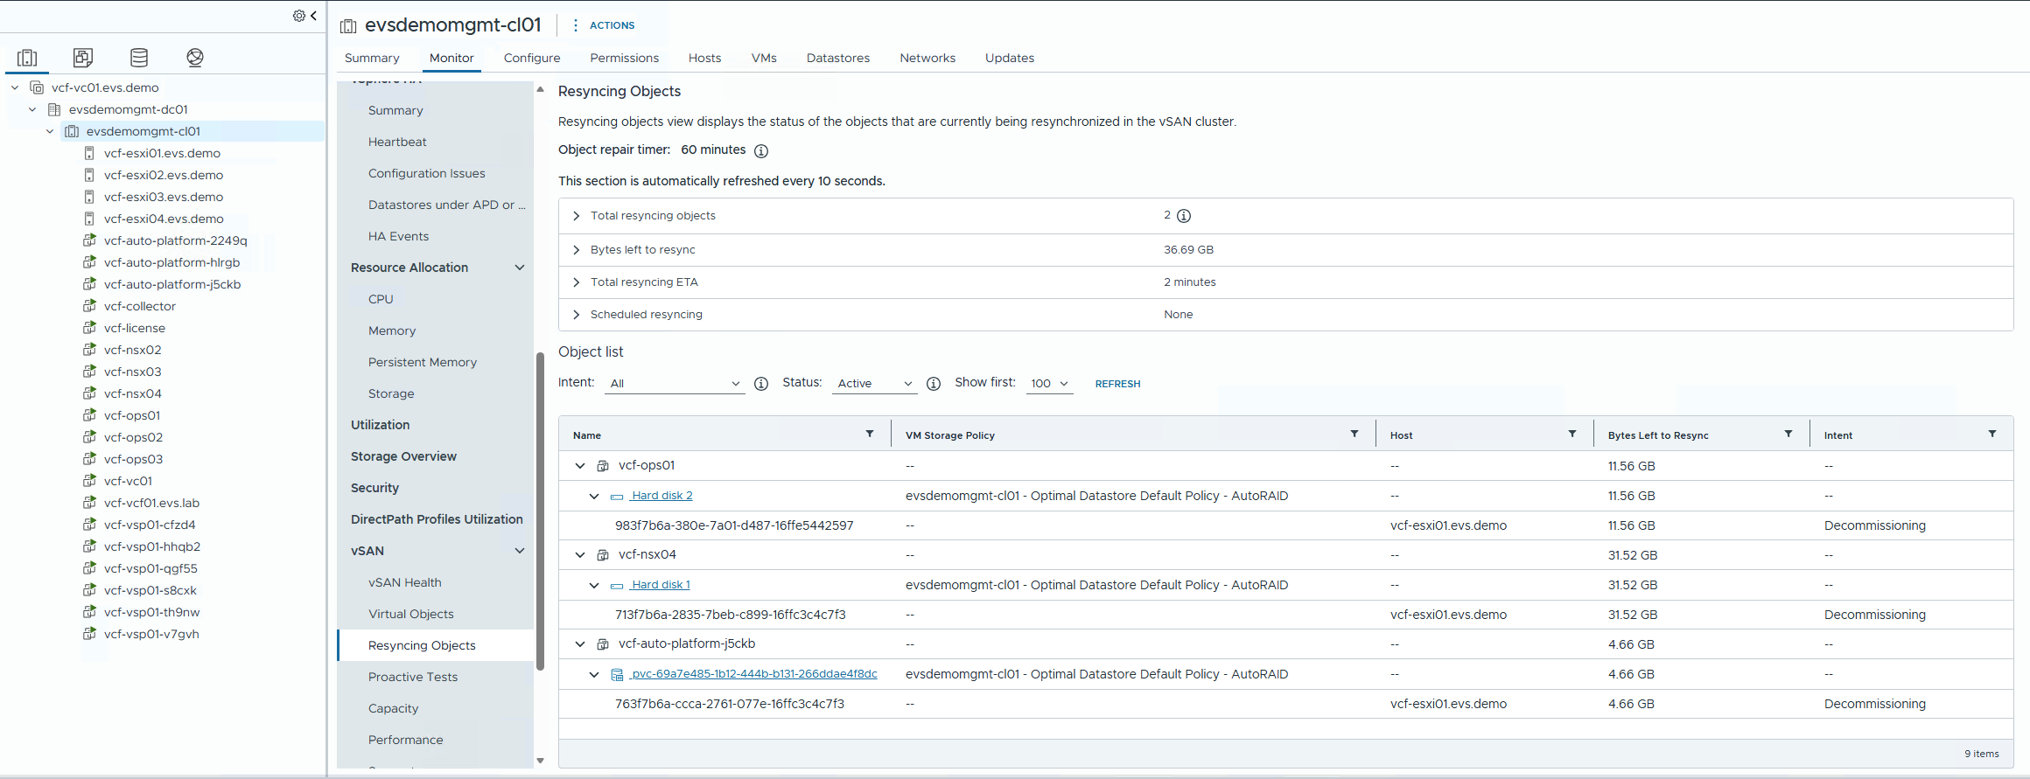Open Virtual Objects in vSAN menu
This screenshot has height=779, width=2030.
411,614
